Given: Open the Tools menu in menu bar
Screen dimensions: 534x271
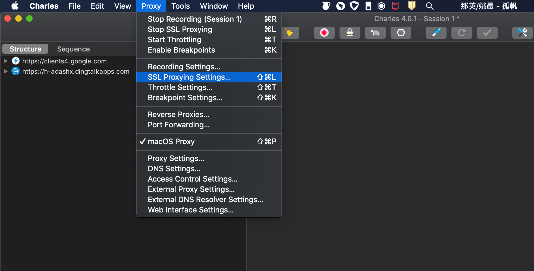Looking at the screenshot, I should pos(180,6).
